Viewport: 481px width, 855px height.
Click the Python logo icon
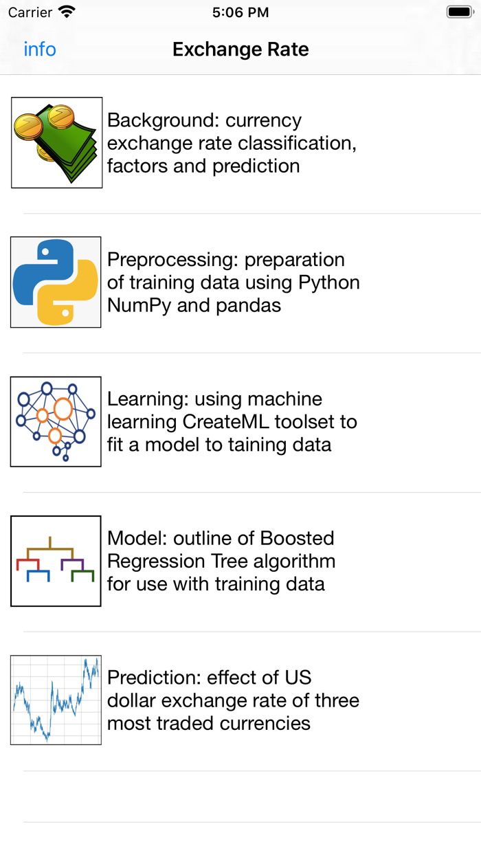point(56,282)
